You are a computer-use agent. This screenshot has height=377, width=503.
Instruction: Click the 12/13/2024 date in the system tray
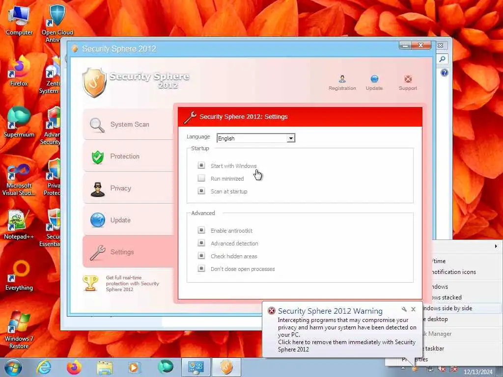[478, 372]
